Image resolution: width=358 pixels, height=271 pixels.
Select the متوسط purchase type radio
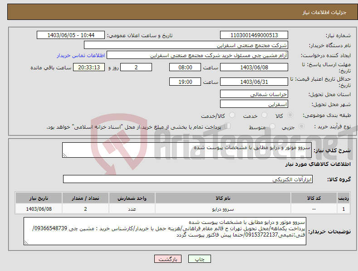click(x=272, y=126)
